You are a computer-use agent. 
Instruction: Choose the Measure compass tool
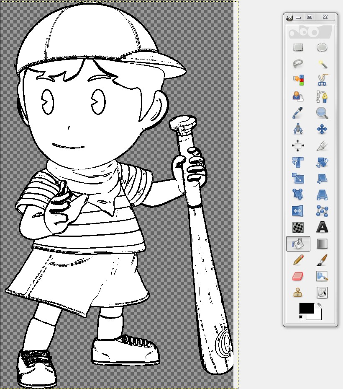pos(298,129)
